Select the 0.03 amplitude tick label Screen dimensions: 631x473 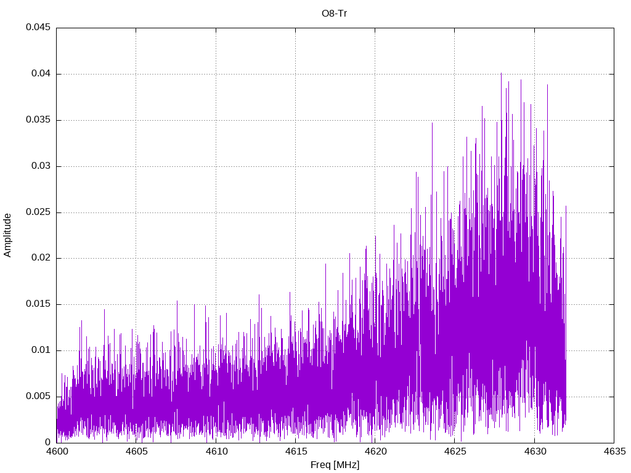coord(40,166)
